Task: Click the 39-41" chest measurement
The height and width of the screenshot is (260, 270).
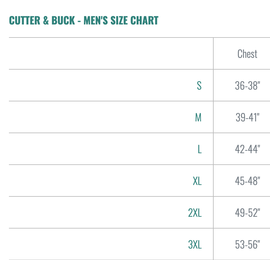Action: tap(247, 117)
